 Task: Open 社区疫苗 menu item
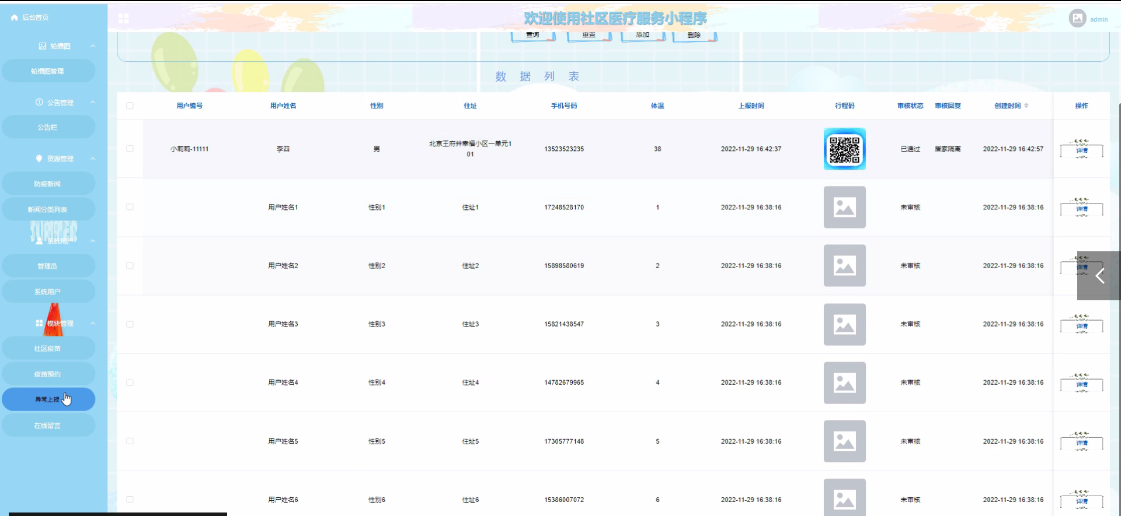point(48,348)
